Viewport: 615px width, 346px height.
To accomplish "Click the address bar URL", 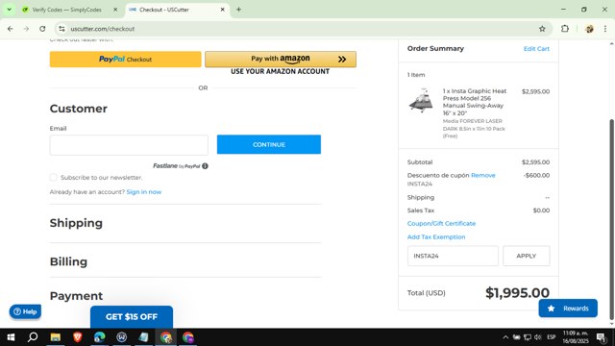I will pyautogui.click(x=103, y=29).
